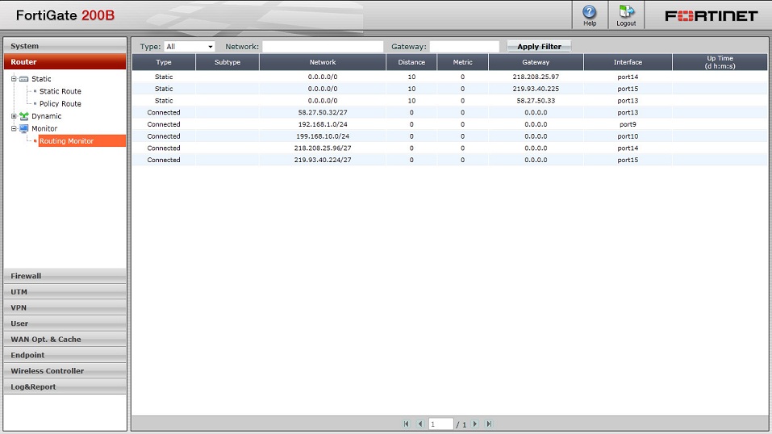The height and width of the screenshot is (434, 772).
Task: Open the Type filter dropdown
Action: [x=190, y=46]
